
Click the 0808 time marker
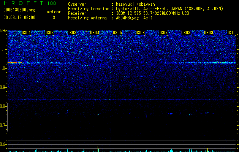[x=186, y=33]
